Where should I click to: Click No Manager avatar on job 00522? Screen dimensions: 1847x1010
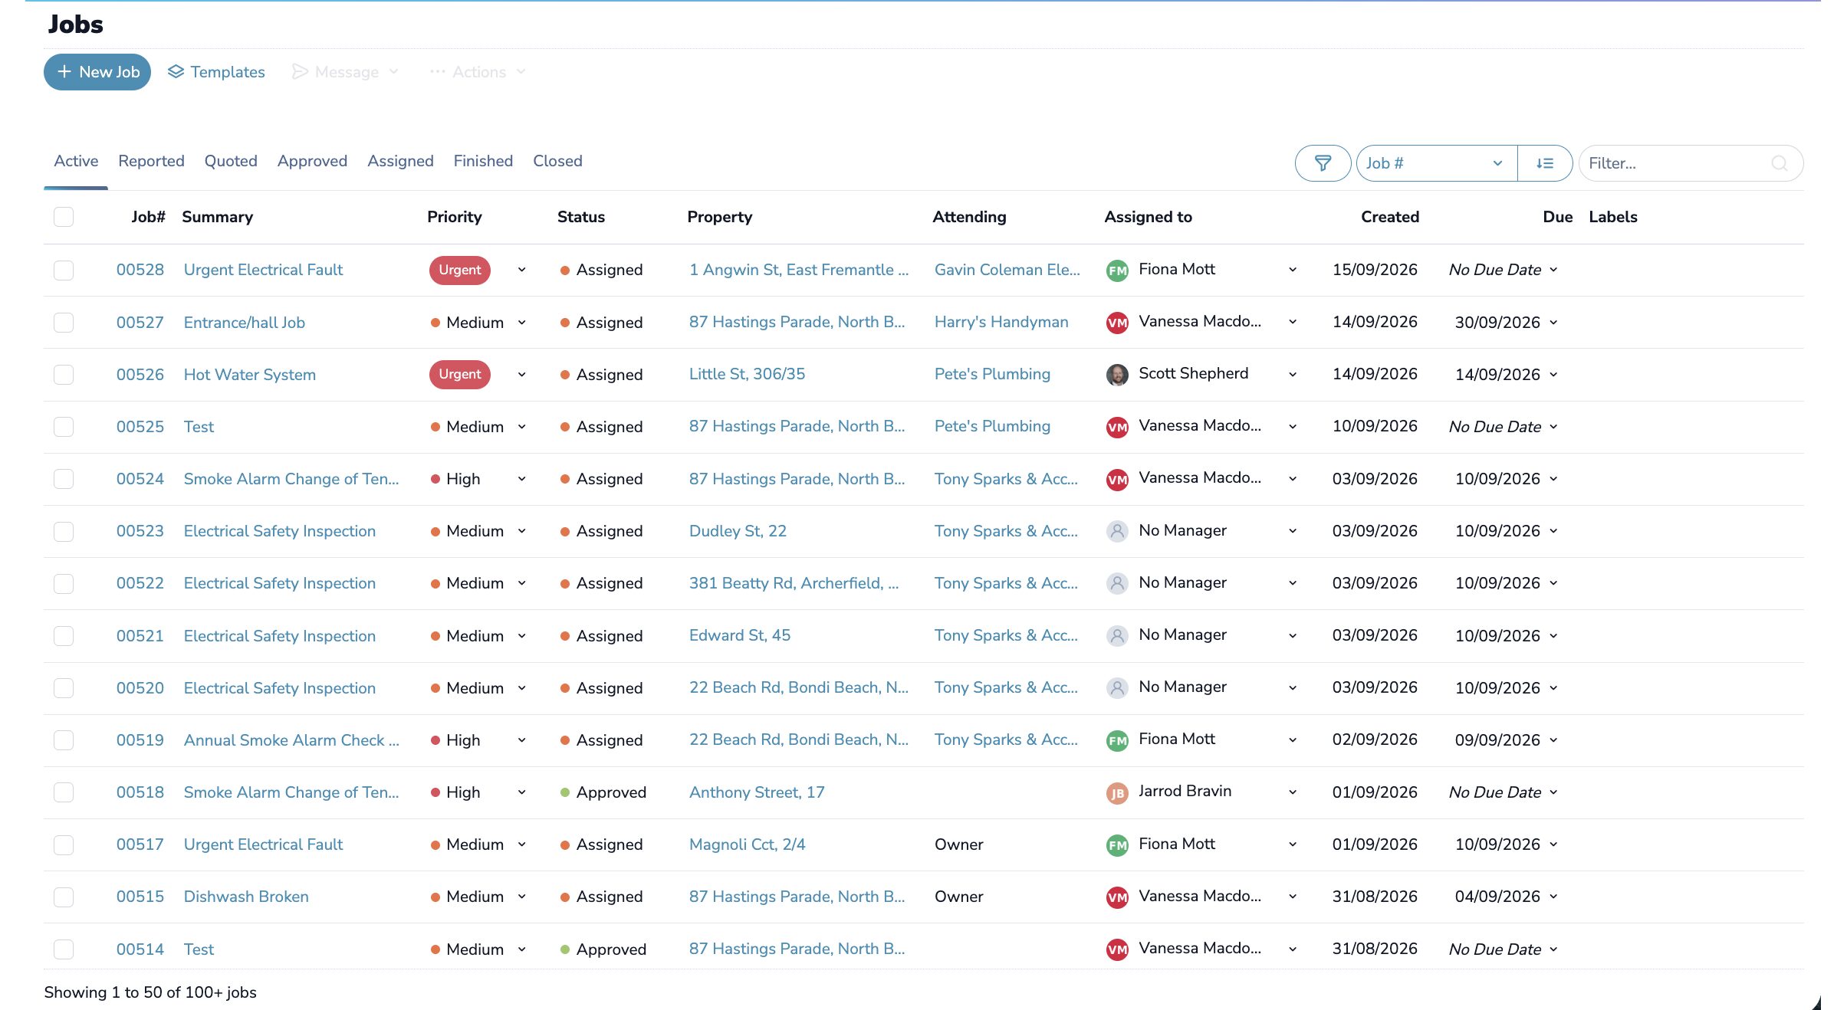(1117, 583)
